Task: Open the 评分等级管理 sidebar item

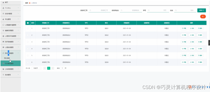Action: coord(11,64)
